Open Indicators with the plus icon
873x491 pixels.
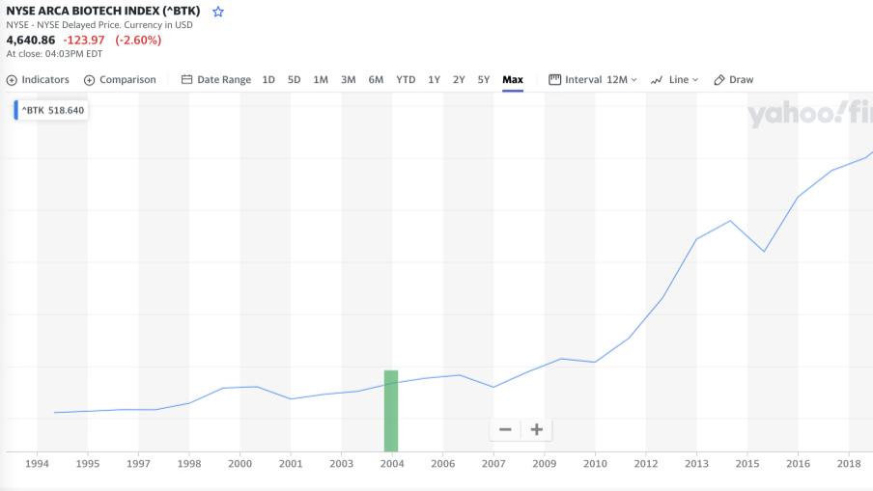pyautogui.click(x=12, y=80)
